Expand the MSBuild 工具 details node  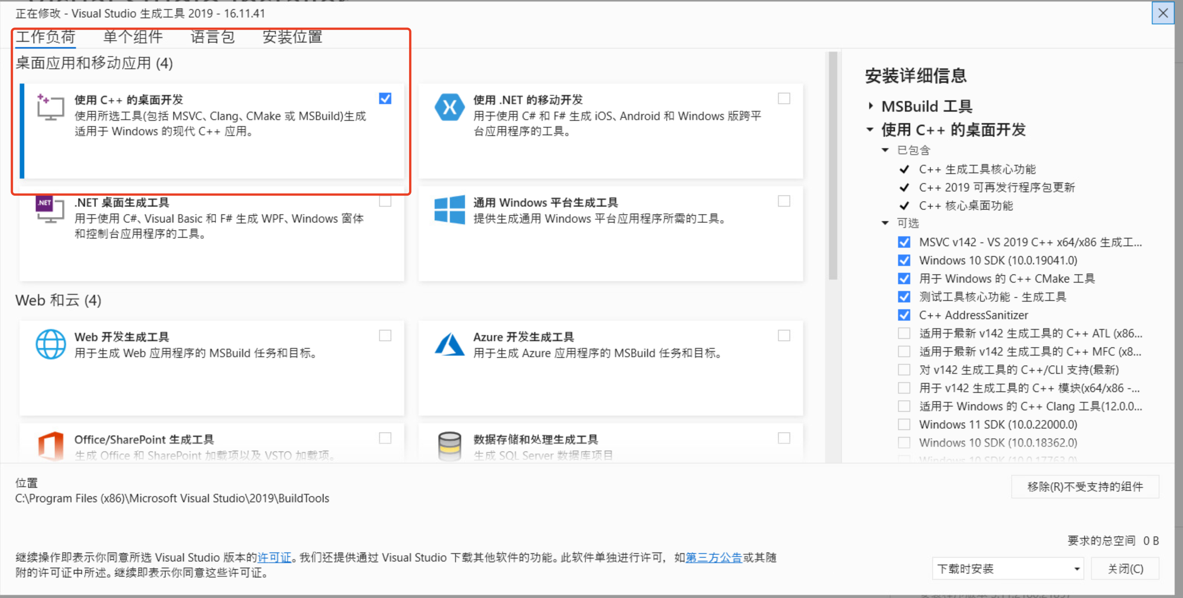click(870, 106)
